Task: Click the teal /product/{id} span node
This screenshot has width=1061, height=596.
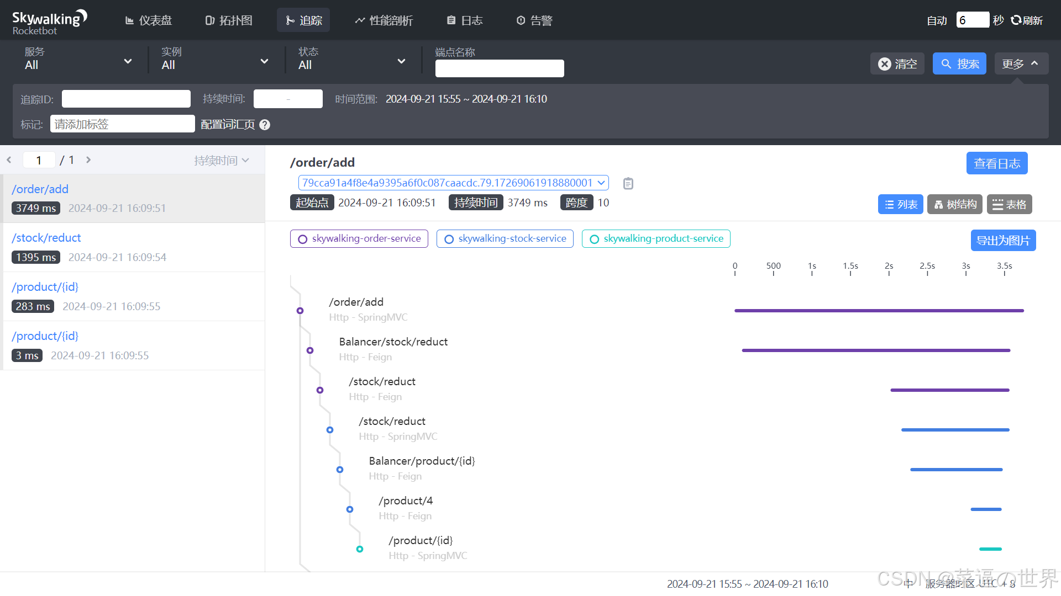Action: [360, 549]
